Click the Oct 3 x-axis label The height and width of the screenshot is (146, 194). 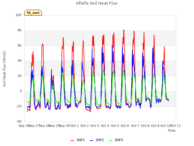pos(95,126)
